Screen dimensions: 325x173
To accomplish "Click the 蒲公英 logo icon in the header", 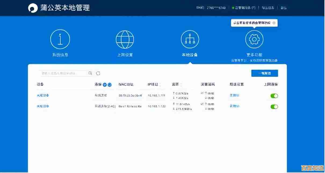I will click(x=33, y=8).
